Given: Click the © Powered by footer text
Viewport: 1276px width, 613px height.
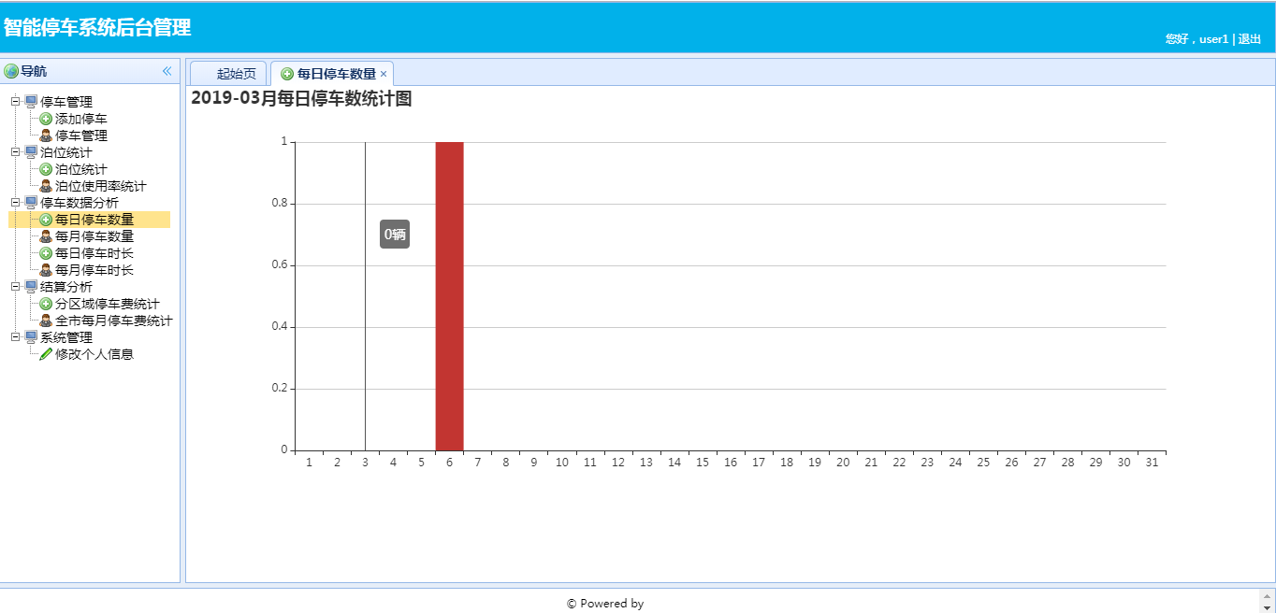Looking at the screenshot, I should tap(605, 604).
